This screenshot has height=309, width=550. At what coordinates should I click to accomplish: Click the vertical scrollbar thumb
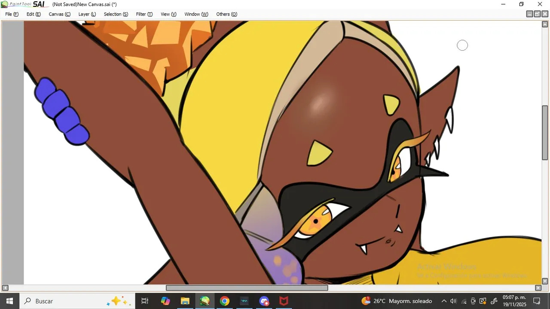click(x=545, y=133)
